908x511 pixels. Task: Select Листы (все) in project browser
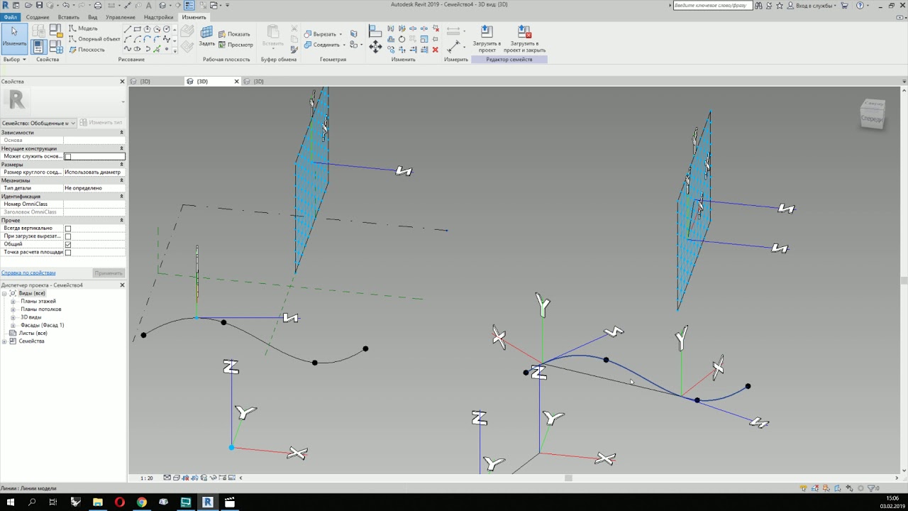33,333
